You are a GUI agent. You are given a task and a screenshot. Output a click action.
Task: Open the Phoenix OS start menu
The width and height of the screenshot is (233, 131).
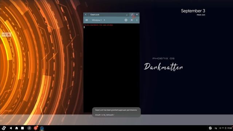[4, 128]
